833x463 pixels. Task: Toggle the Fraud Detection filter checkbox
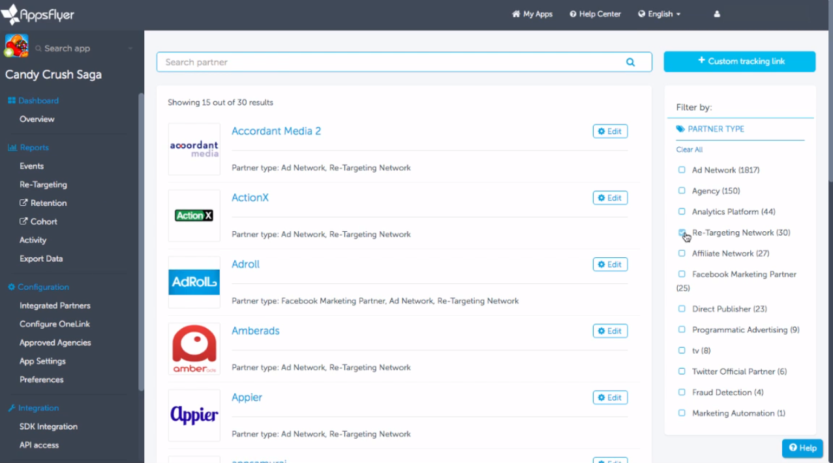pyautogui.click(x=682, y=392)
